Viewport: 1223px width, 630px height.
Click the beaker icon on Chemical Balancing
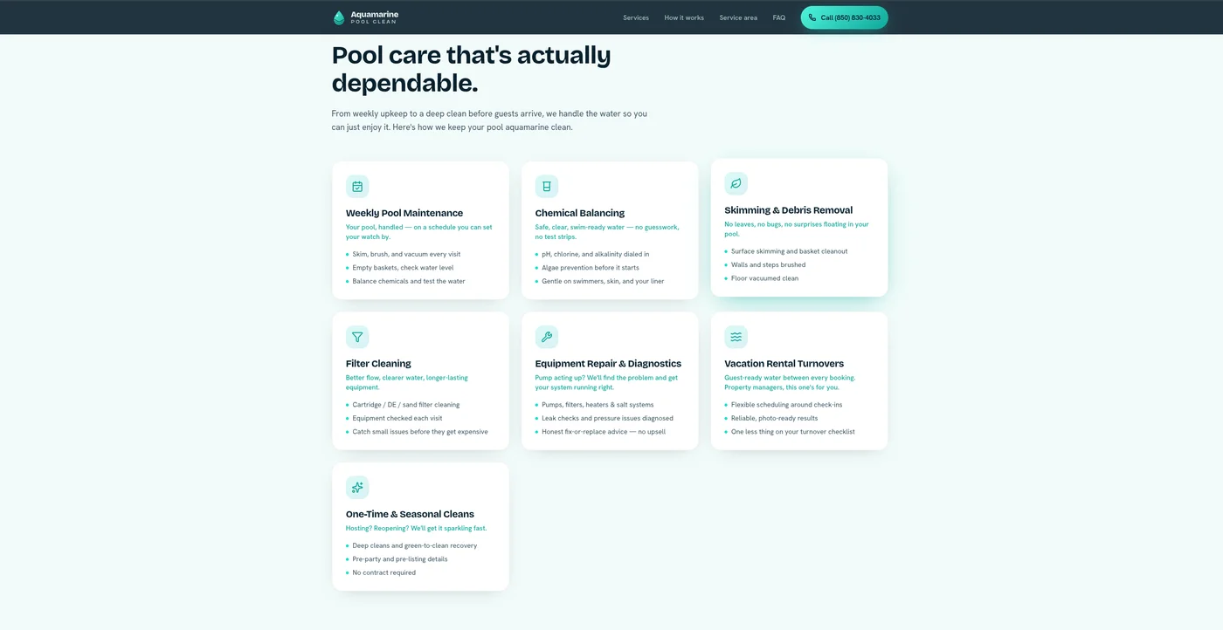pos(547,187)
